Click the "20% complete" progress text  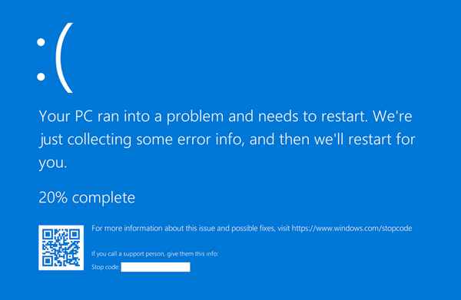tap(87, 198)
